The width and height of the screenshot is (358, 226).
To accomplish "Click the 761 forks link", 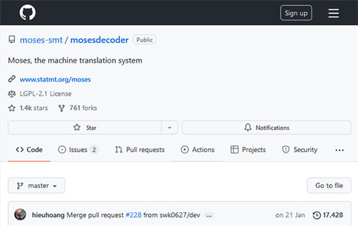I will [x=78, y=108].
